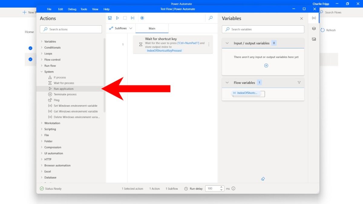
Task: Collapse the Input / output variables section
Action: coord(227,43)
